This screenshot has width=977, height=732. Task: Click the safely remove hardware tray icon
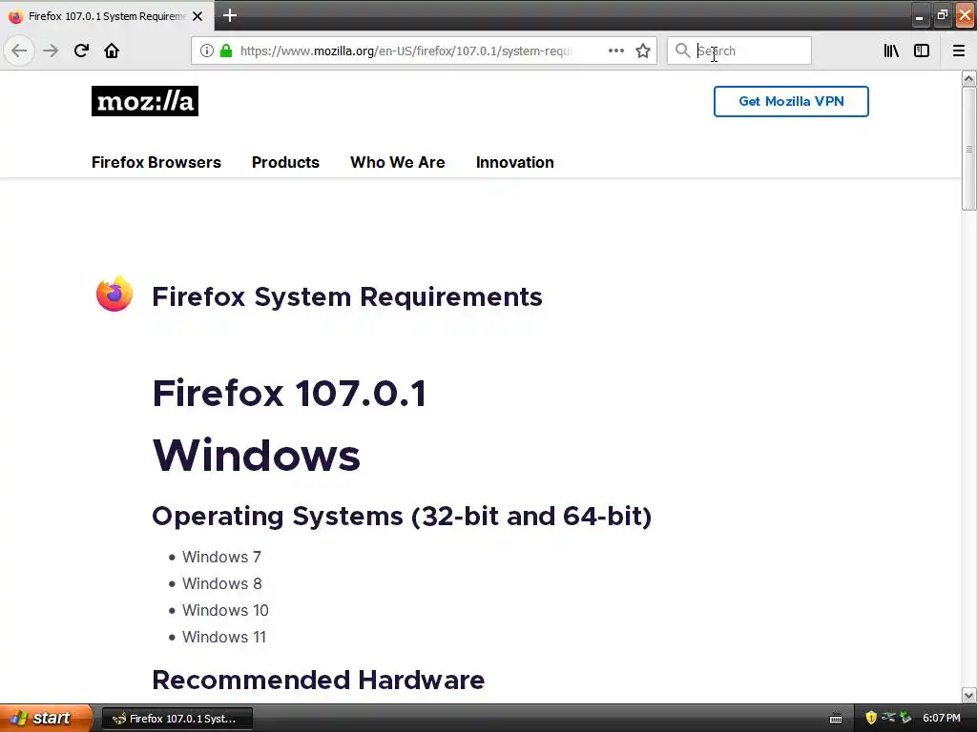[x=905, y=718]
